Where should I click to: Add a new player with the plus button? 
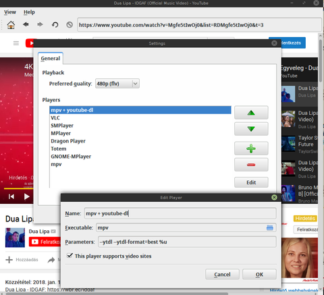point(251,149)
